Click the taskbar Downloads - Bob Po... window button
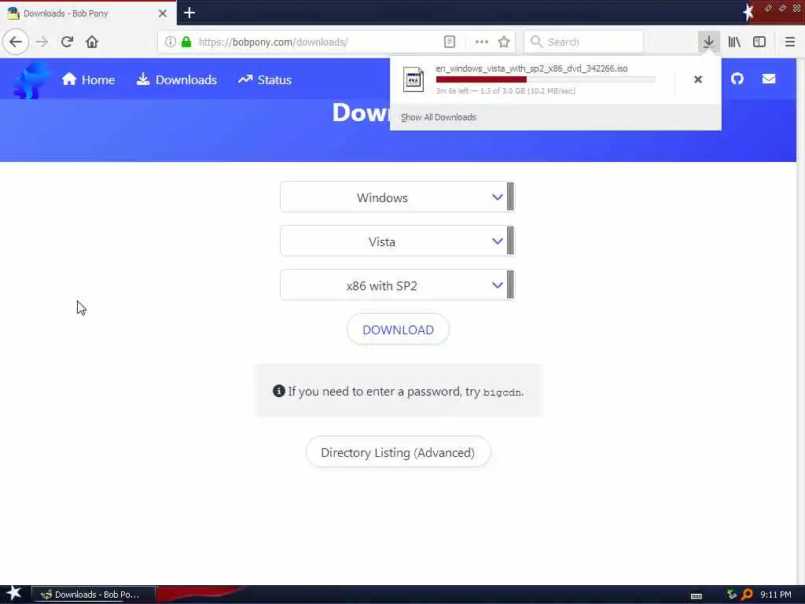The image size is (805, 604). (x=94, y=595)
